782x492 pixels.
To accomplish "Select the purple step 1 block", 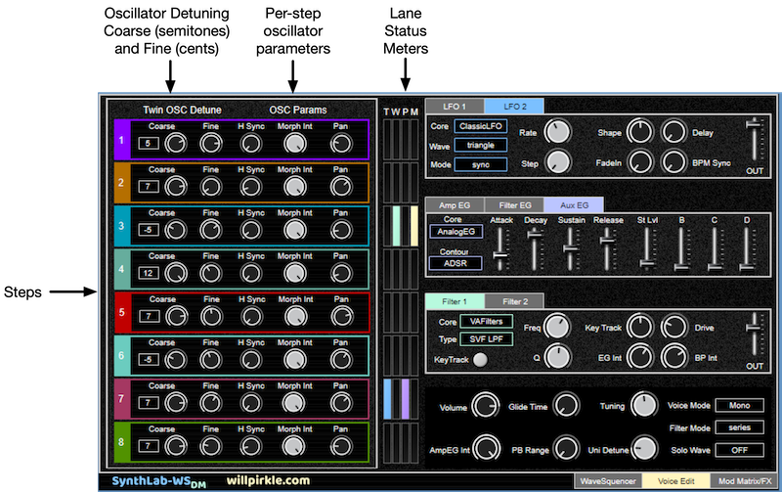I will [x=121, y=140].
